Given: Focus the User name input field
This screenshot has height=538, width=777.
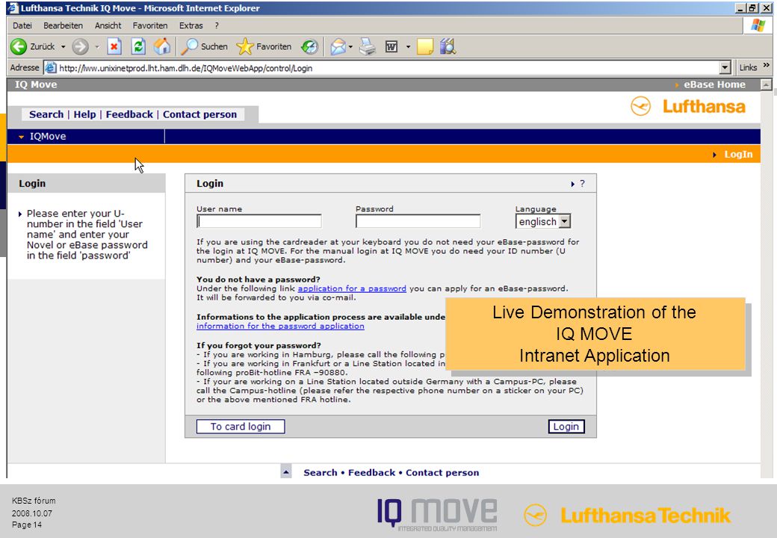Looking at the screenshot, I should point(259,221).
